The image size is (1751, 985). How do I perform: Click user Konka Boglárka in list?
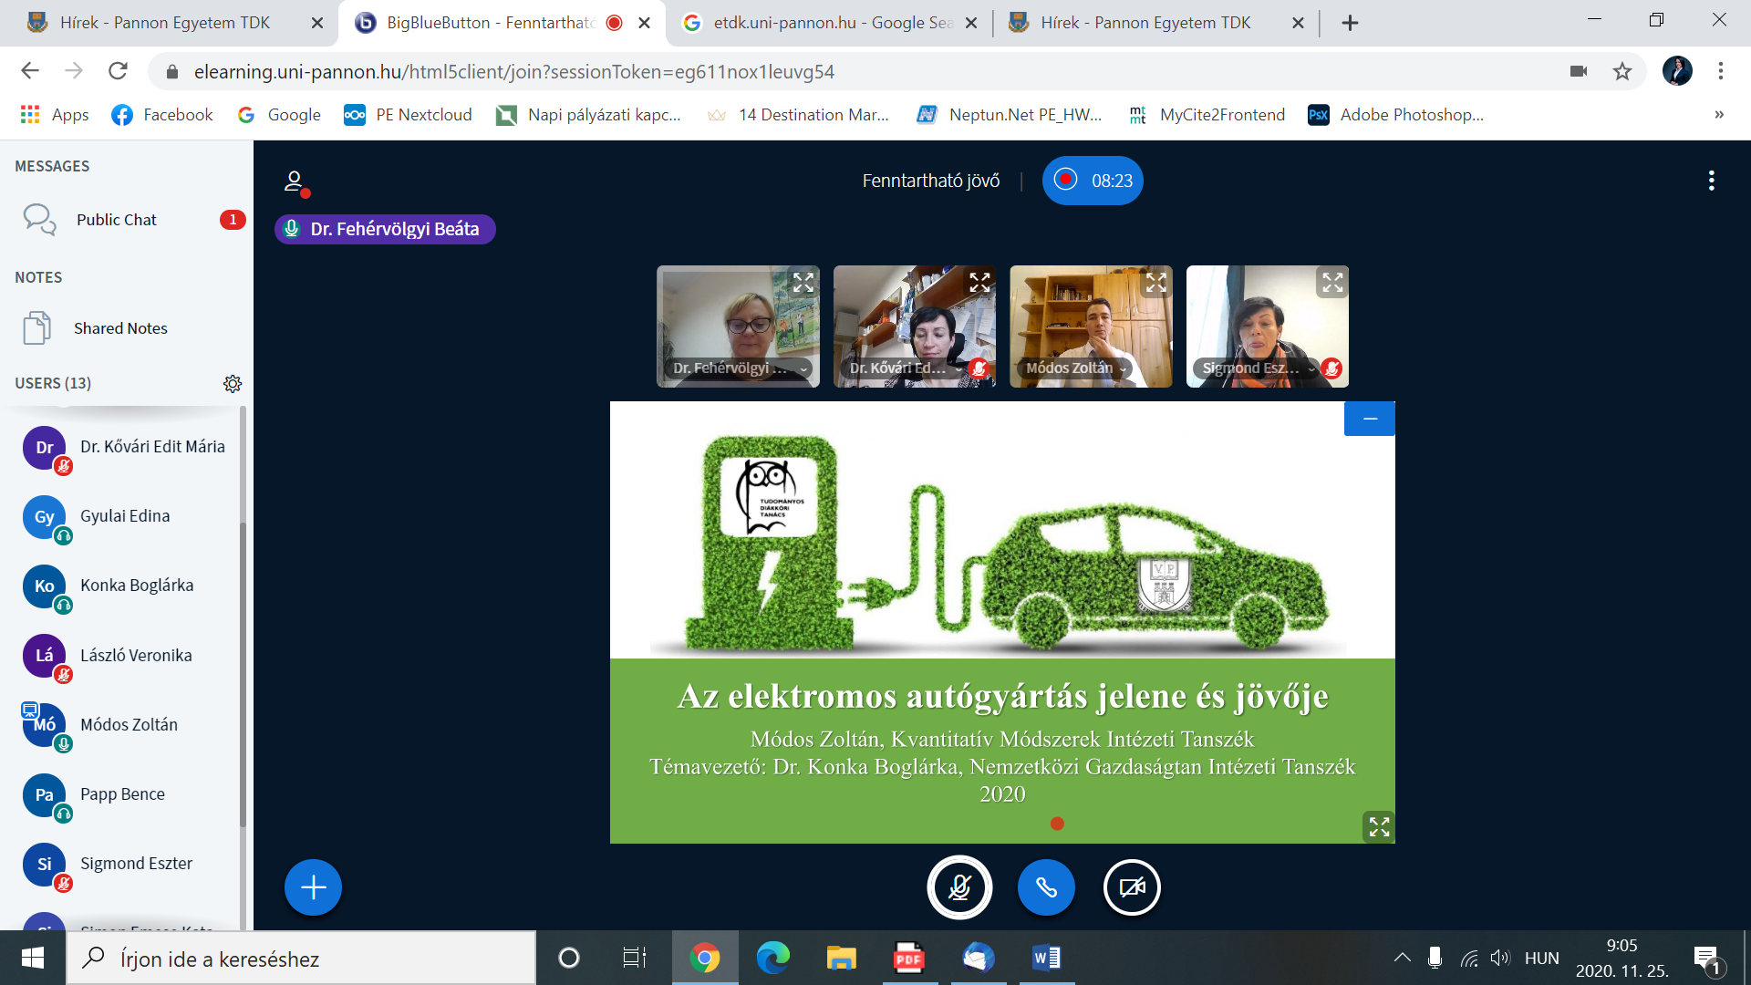pos(137,586)
